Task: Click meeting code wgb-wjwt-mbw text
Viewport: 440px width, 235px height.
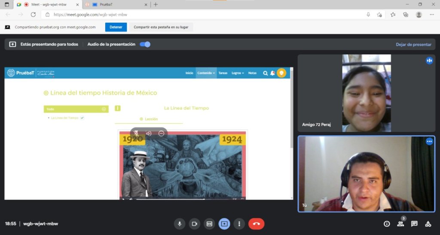Action: coord(41,224)
